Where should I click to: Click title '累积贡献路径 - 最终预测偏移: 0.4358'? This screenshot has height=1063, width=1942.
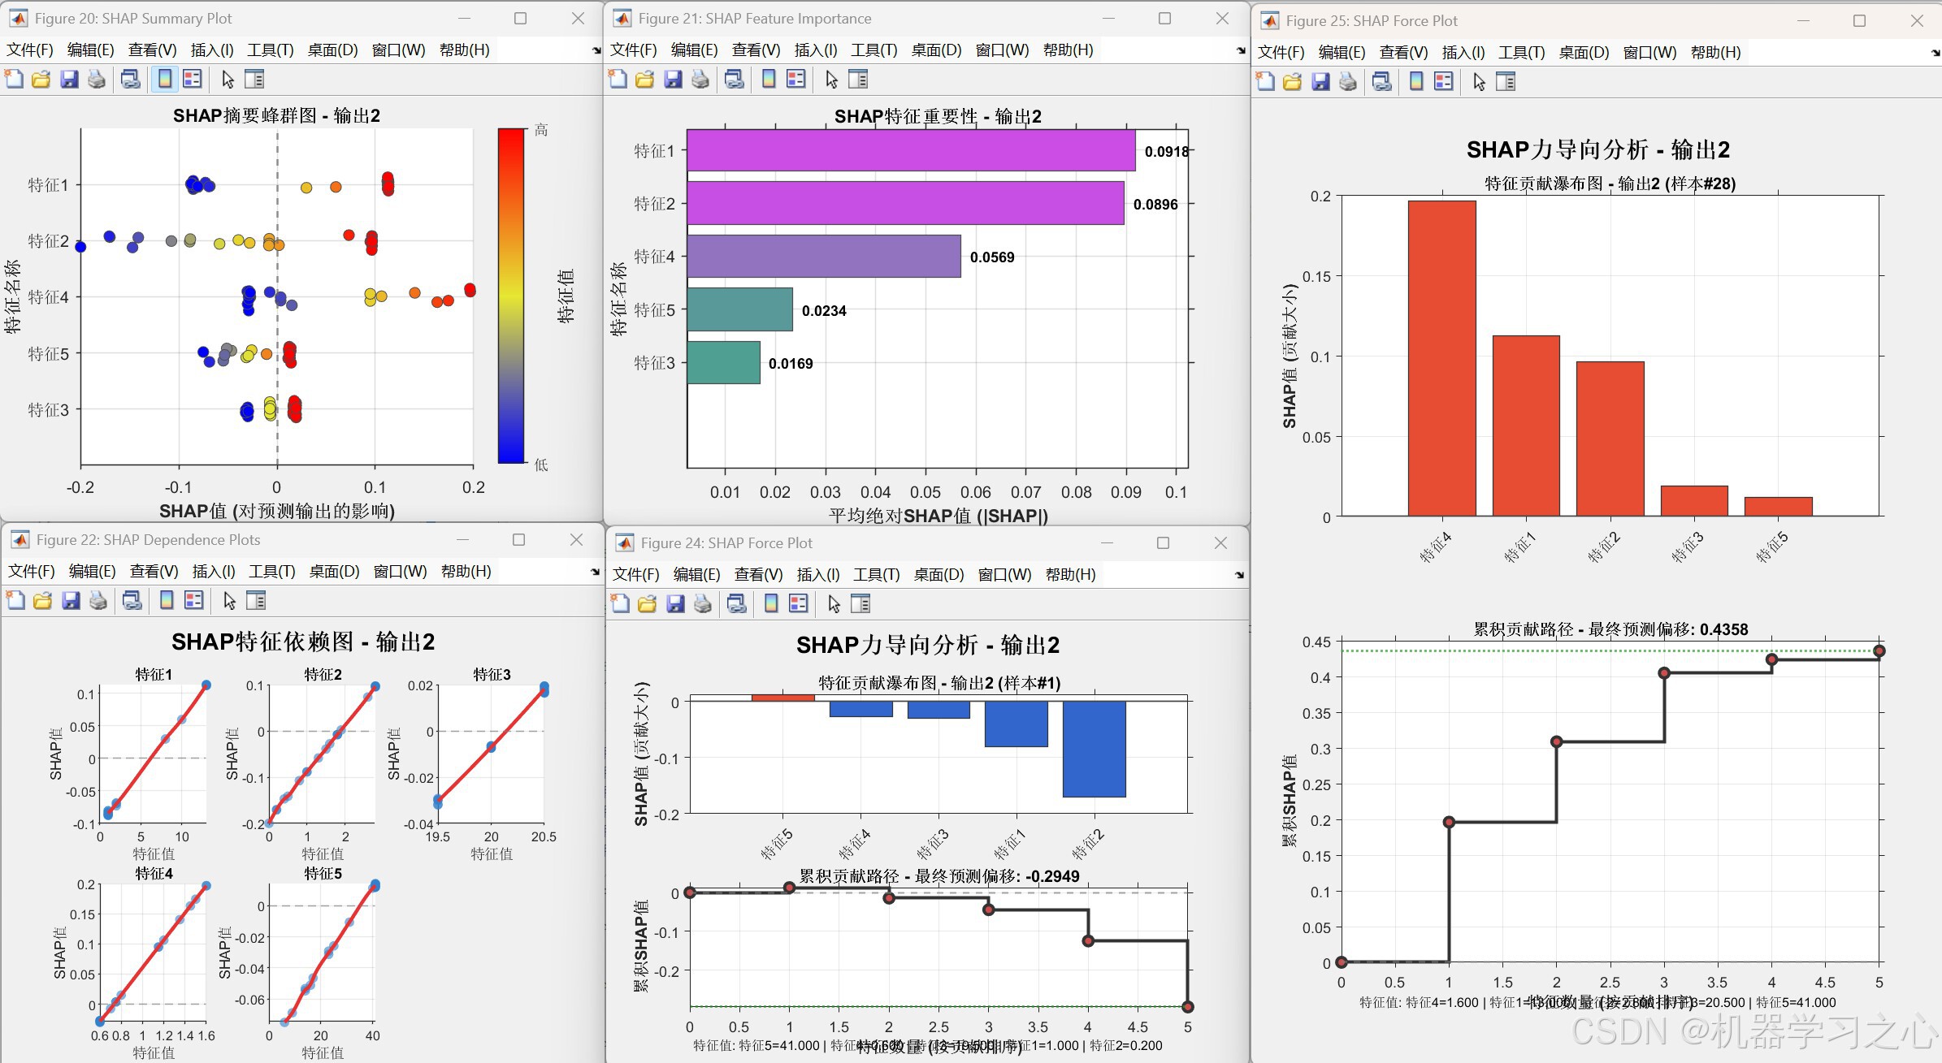pyautogui.click(x=1610, y=629)
